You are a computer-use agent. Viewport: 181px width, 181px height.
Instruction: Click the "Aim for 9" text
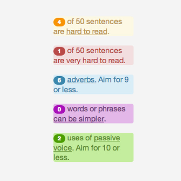pos(113,80)
